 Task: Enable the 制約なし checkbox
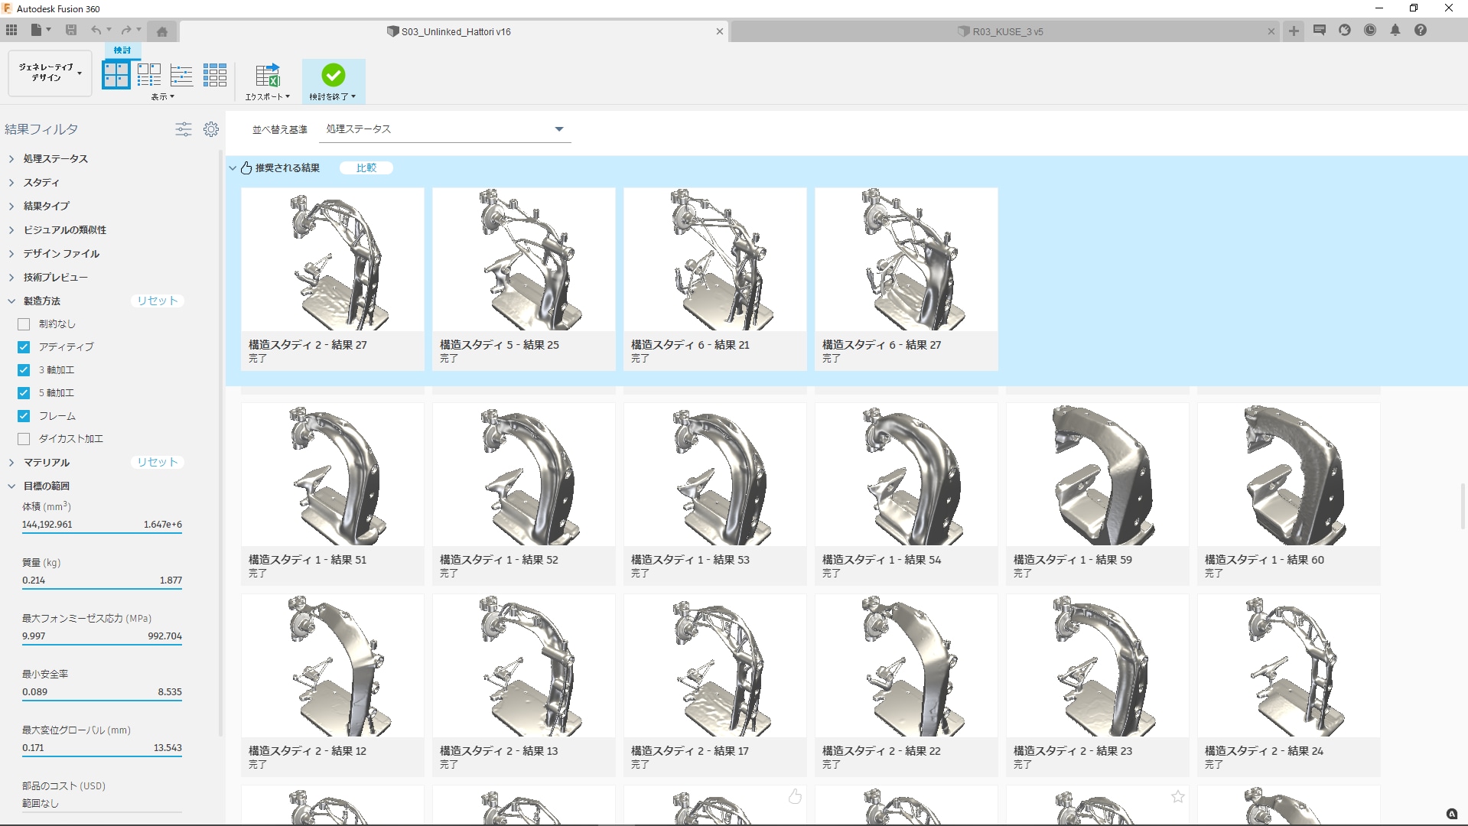click(24, 324)
